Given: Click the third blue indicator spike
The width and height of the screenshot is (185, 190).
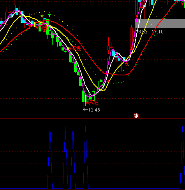Looking at the screenshot, I should coord(73,157).
